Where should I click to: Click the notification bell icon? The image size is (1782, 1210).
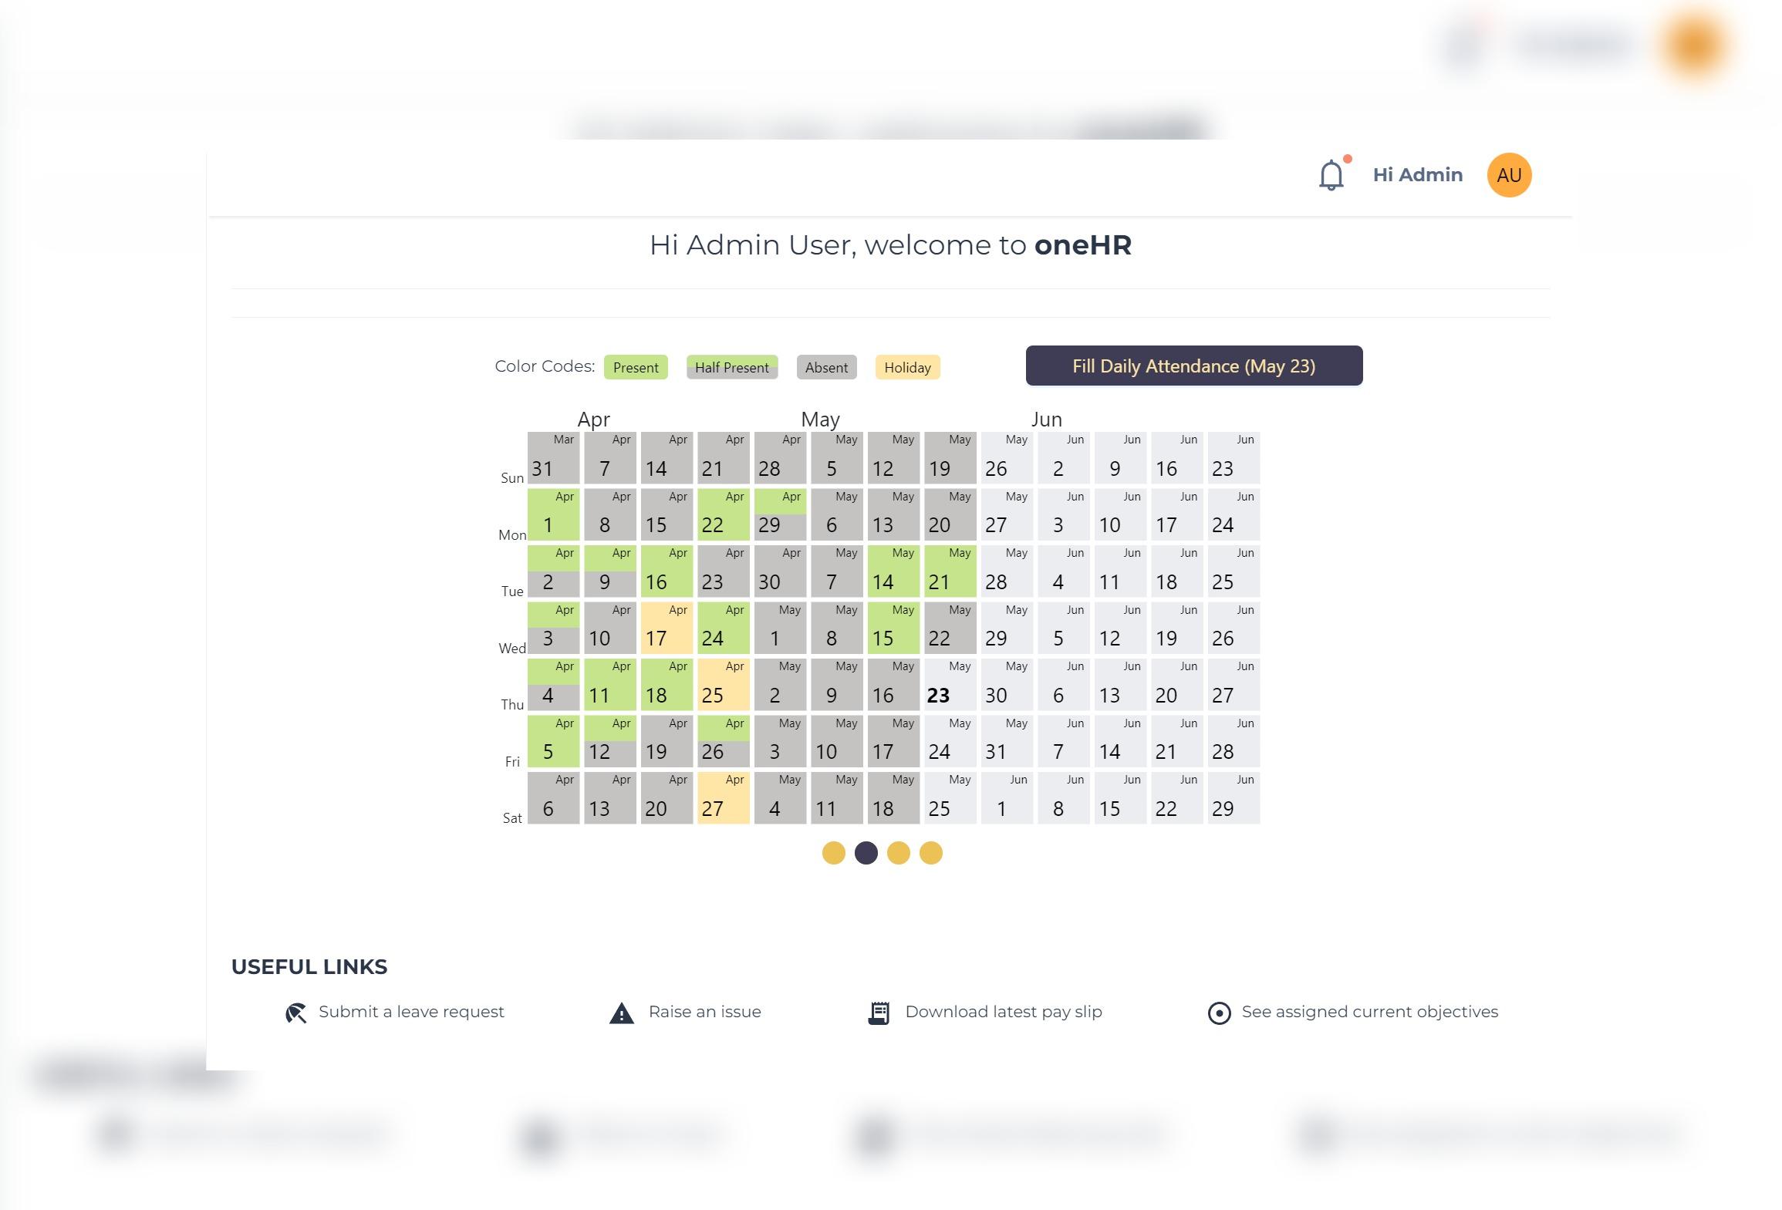click(1332, 174)
